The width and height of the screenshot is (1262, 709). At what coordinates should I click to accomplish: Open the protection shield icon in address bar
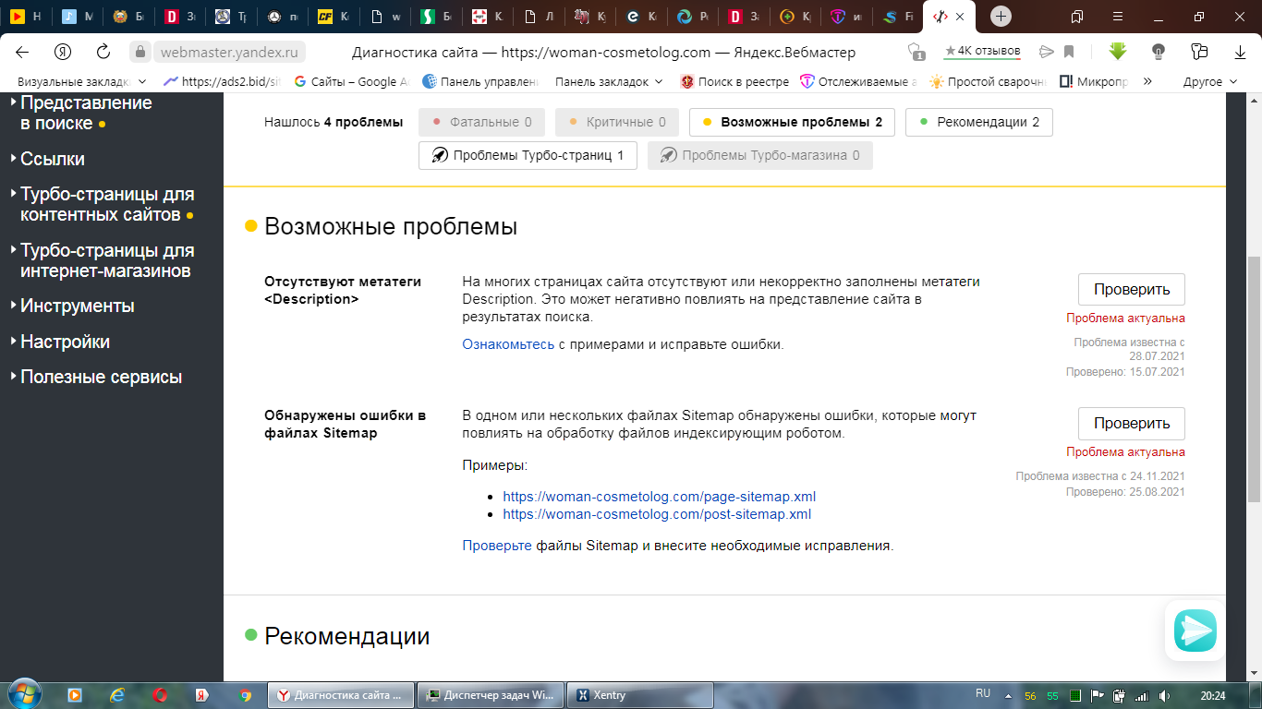tap(916, 52)
